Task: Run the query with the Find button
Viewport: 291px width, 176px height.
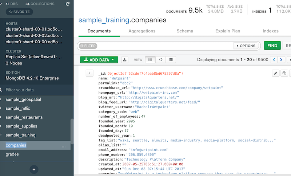Action: click(272, 46)
